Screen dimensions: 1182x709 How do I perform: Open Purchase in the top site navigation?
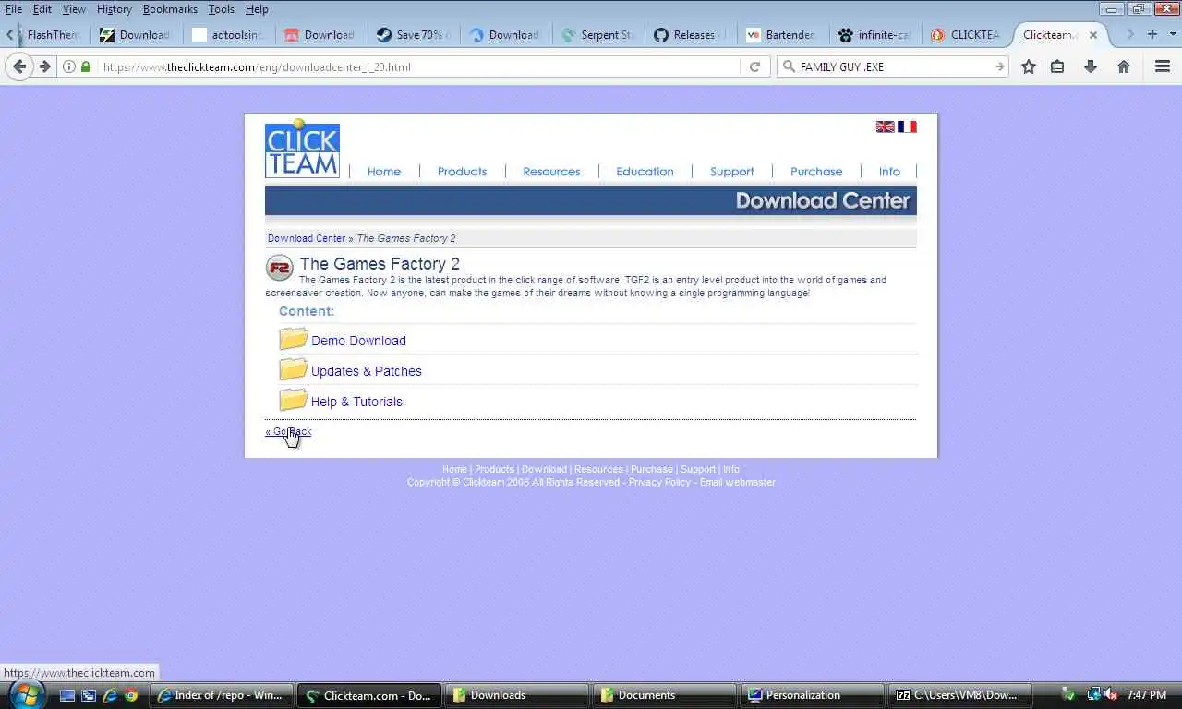click(816, 172)
